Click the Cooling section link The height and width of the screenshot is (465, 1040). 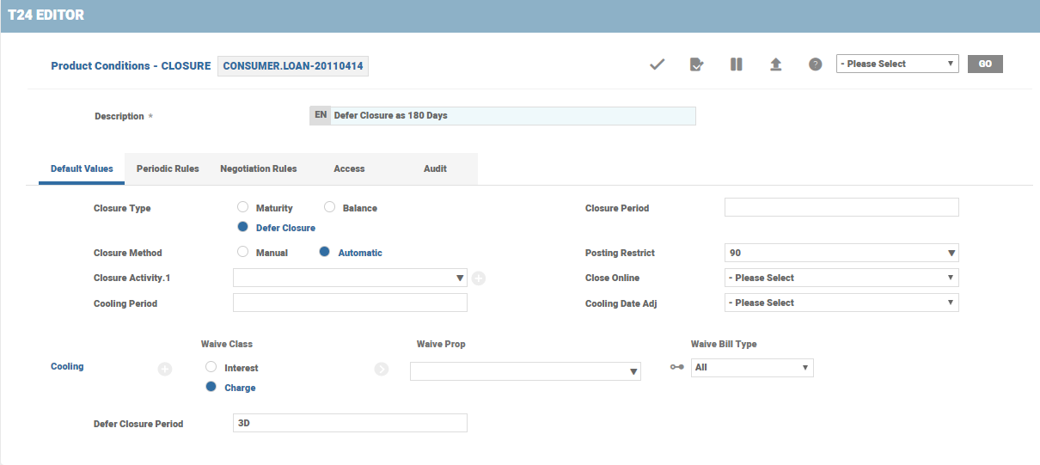pos(67,366)
